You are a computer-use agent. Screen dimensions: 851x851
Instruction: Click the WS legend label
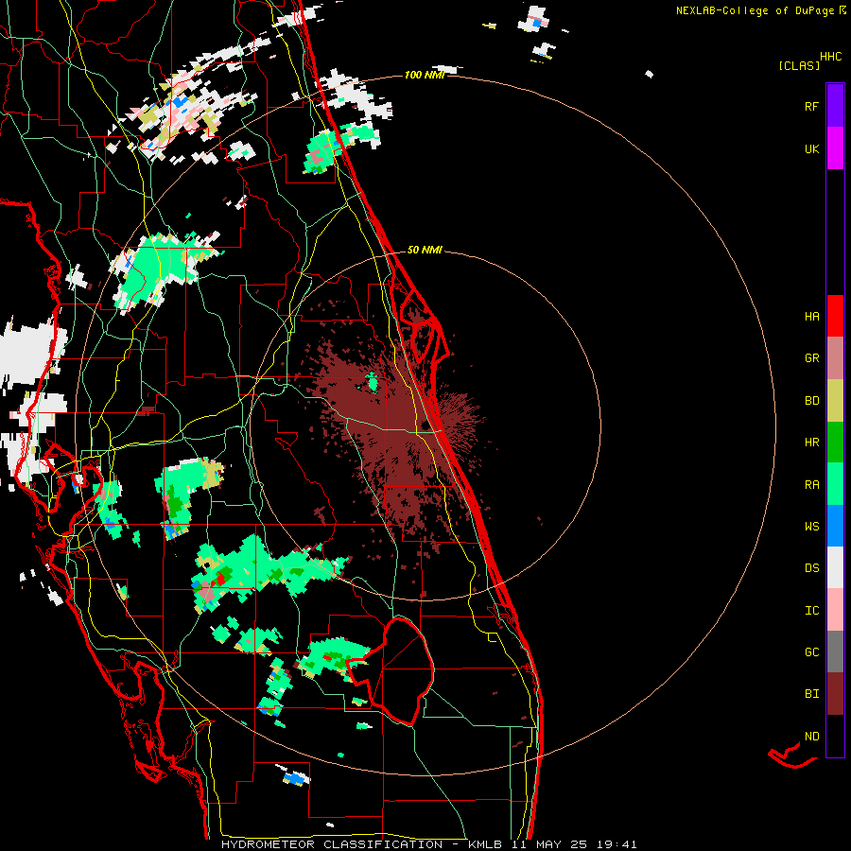coord(811,526)
